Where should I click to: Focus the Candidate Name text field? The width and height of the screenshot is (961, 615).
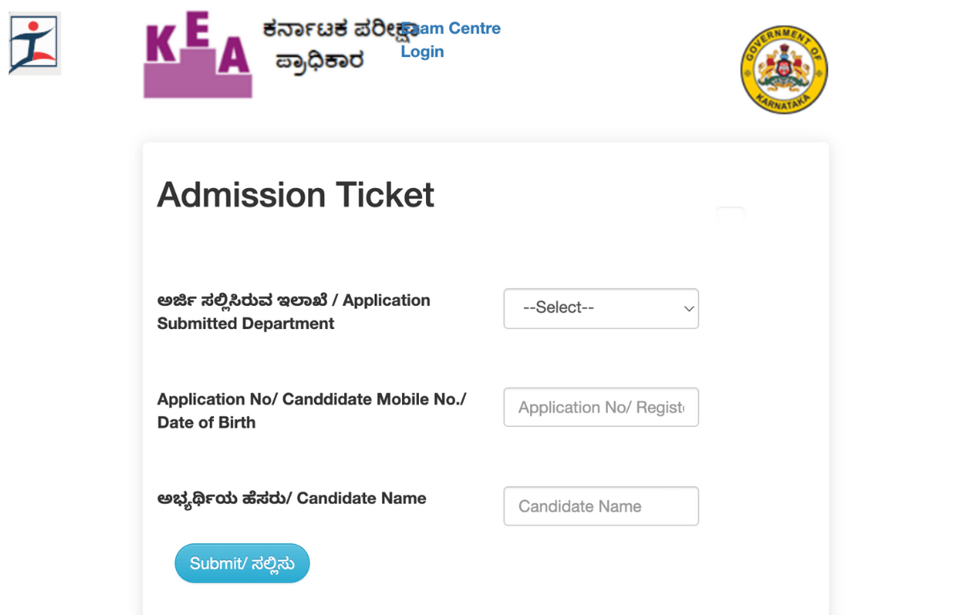click(x=601, y=506)
